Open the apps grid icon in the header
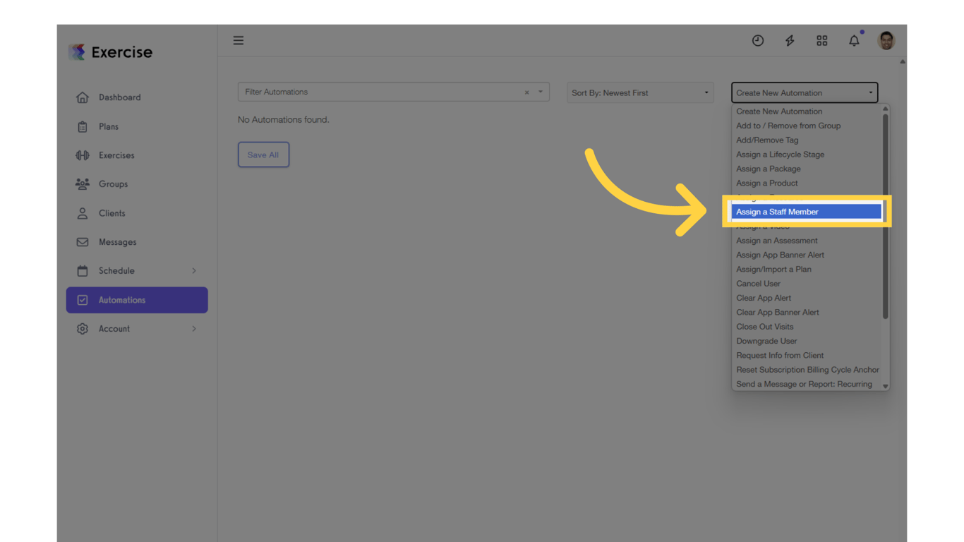The height and width of the screenshot is (542, 964). point(821,40)
